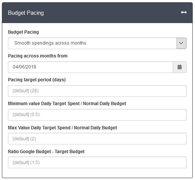Expand the Budget Pacing dropdown arrow
This screenshot has height=180, width=195.
[x=181, y=43]
